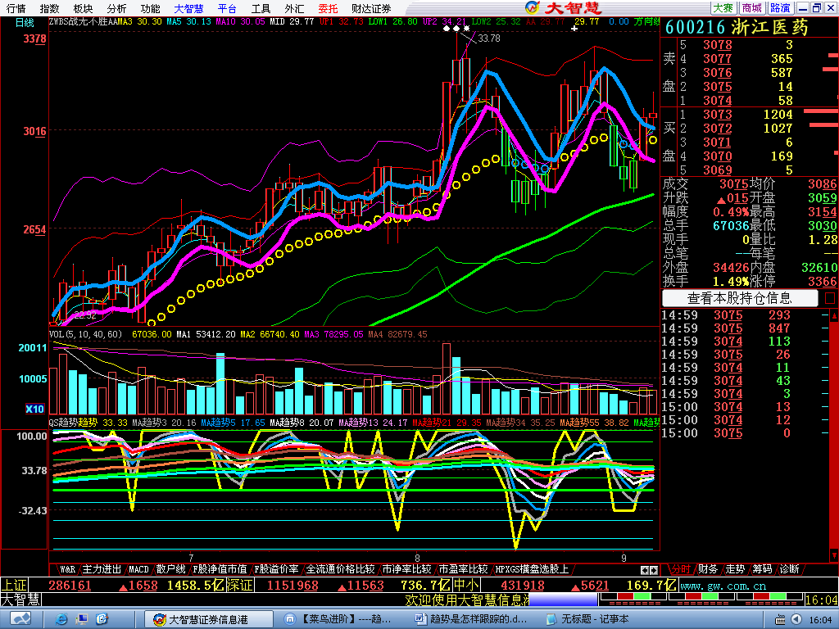Click the right arrow of indicator tab scroller
This screenshot has width=839, height=629.
653,570
